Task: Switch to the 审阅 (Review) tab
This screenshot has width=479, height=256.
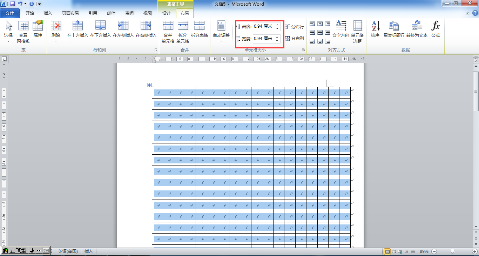Action: coord(129,13)
